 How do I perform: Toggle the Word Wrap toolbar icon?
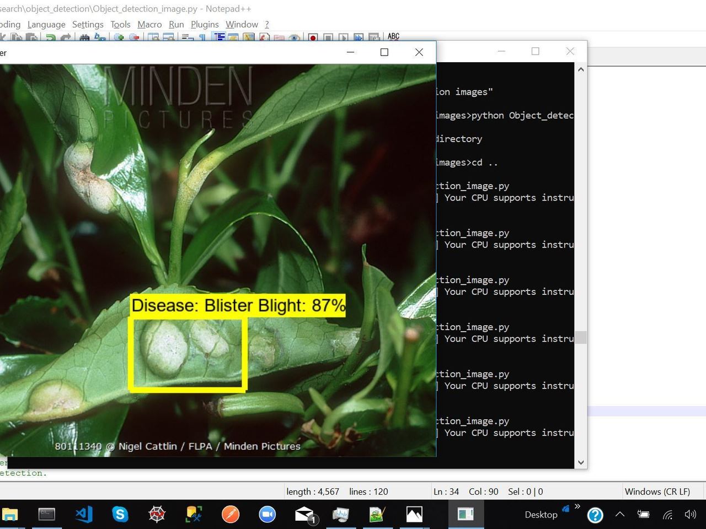pyautogui.click(x=188, y=37)
